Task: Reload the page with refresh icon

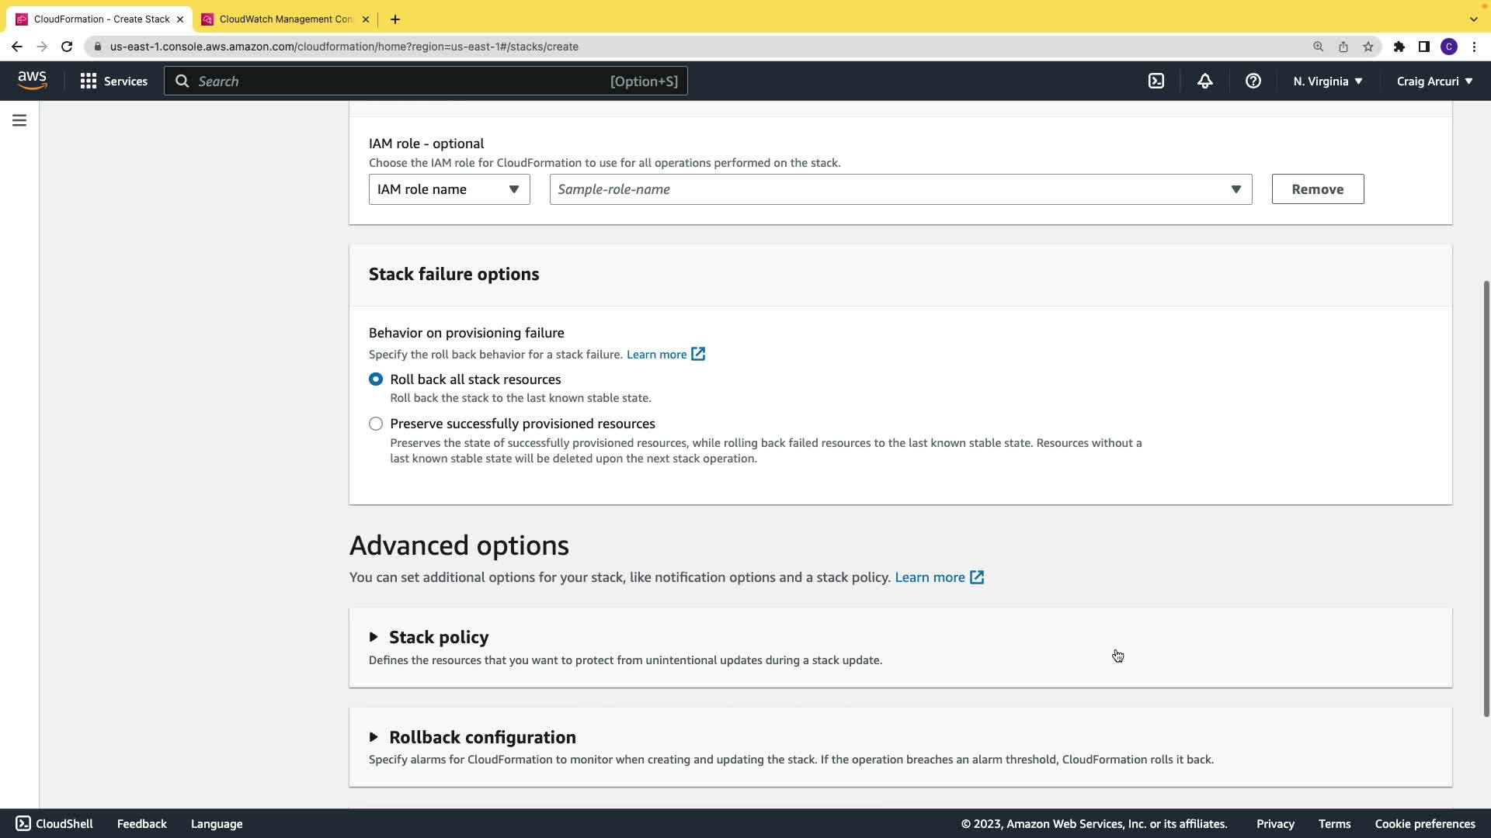Action: coord(67,47)
